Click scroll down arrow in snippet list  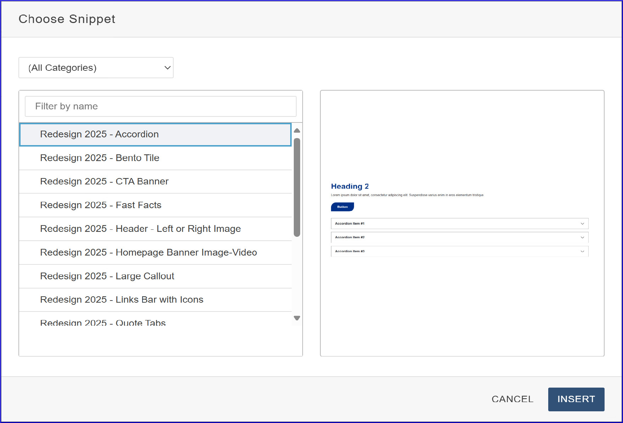297,318
